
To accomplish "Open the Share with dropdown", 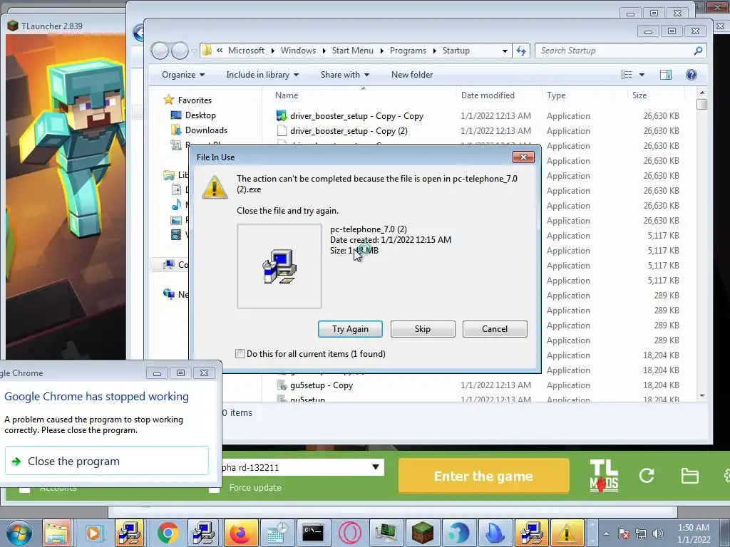I will point(344,75).
